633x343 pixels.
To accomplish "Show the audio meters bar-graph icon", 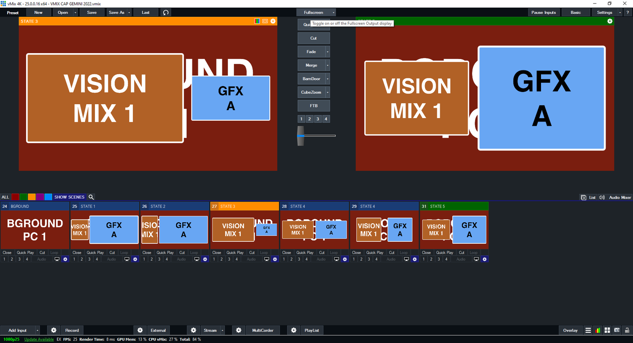I will 598,330.
